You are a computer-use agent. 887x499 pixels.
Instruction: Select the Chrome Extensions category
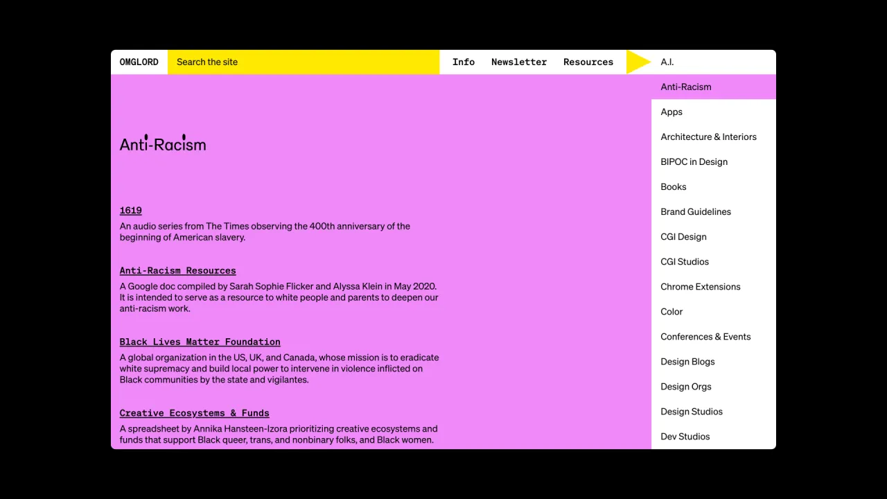pos(714,286)
